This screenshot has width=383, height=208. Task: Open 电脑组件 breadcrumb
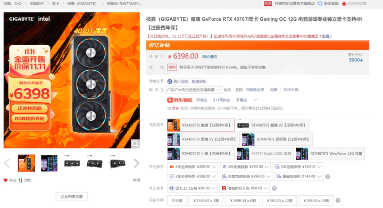(37, 4)
